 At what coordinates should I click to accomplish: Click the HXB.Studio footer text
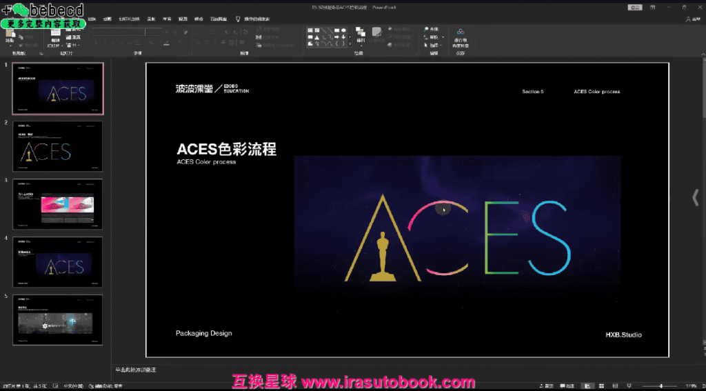tap(623, 334)
